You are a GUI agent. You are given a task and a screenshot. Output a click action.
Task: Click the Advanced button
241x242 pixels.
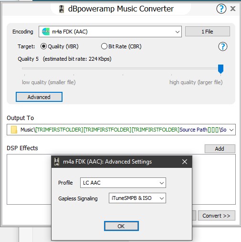pyautogui.click(x=39, y=97)
